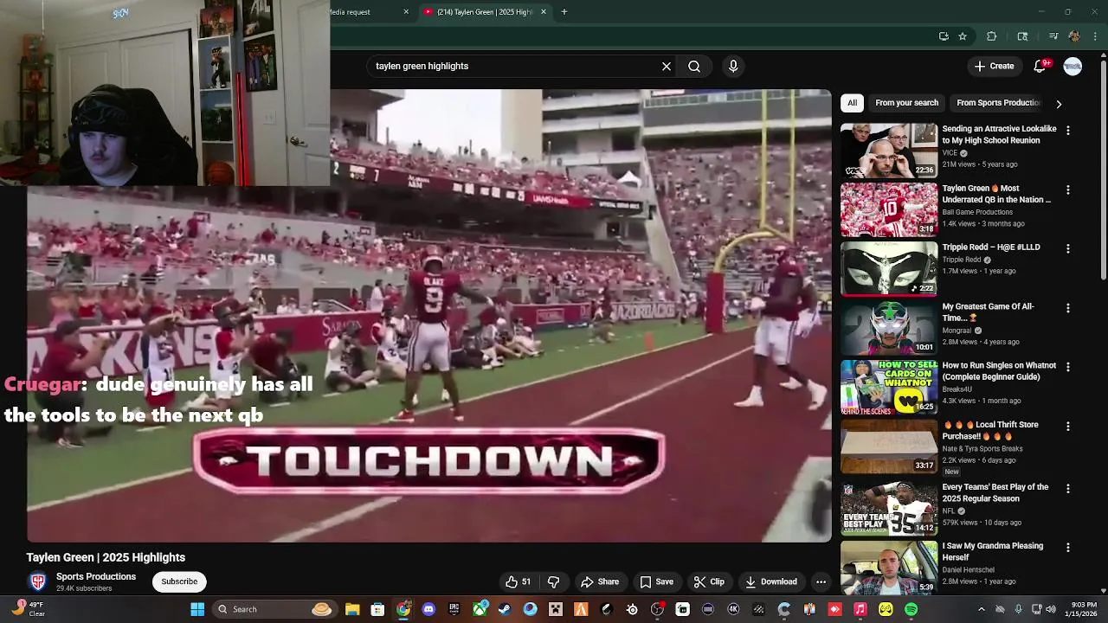The image size is (1108, 623).
Task: Bookmark this page with the star icon
Action: (x=963, y=36)
